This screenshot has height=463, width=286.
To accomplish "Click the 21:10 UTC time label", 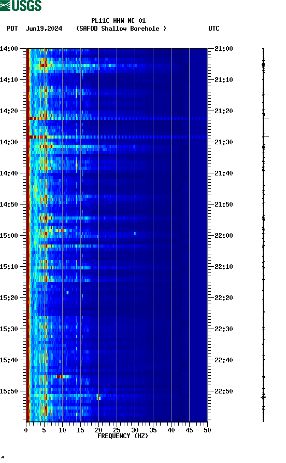I will [x=224, y=80].
